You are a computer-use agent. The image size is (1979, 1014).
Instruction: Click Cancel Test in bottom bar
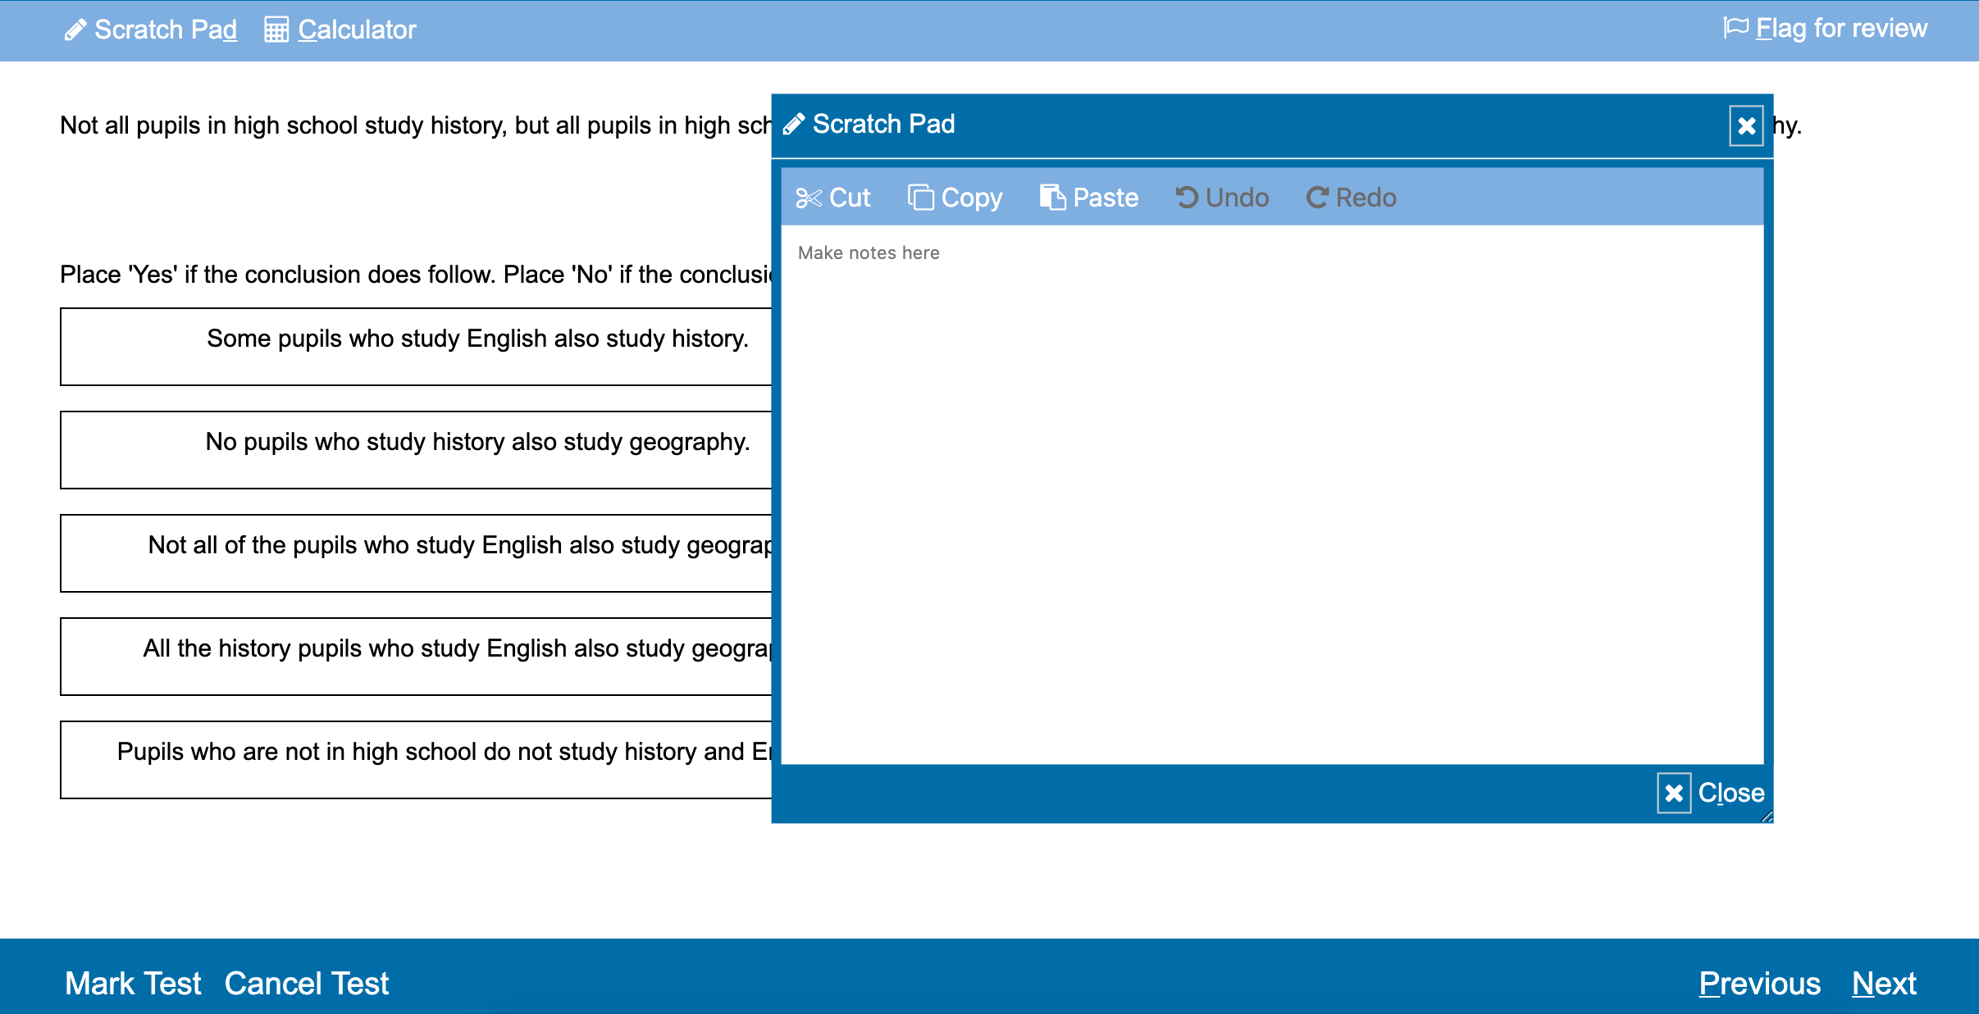tap(307, 983)
